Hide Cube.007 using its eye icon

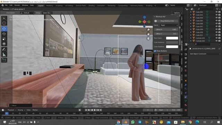pos(216,26)
